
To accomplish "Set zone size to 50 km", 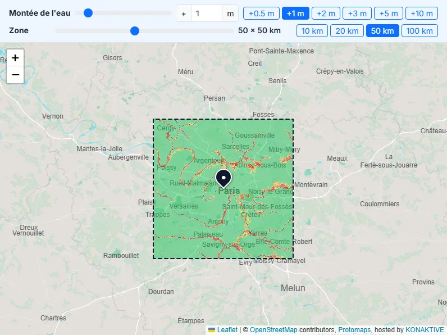I will coord(382,31).
